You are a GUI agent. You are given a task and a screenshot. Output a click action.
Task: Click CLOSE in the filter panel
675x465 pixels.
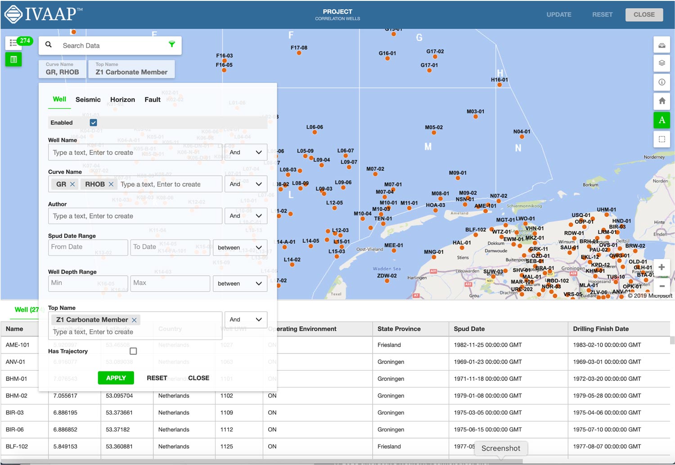point(199,378)
